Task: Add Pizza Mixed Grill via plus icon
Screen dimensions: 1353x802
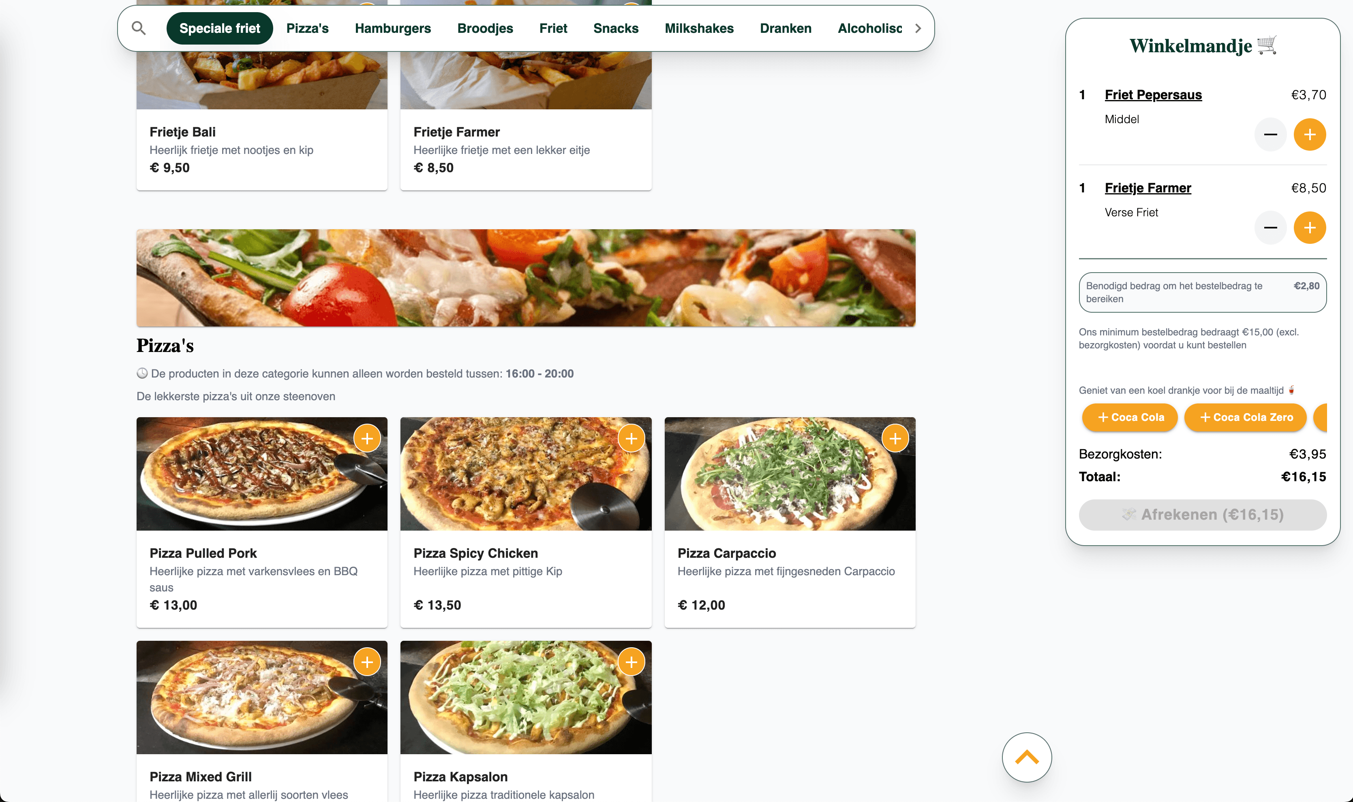Action: click(x=367, y=661)
